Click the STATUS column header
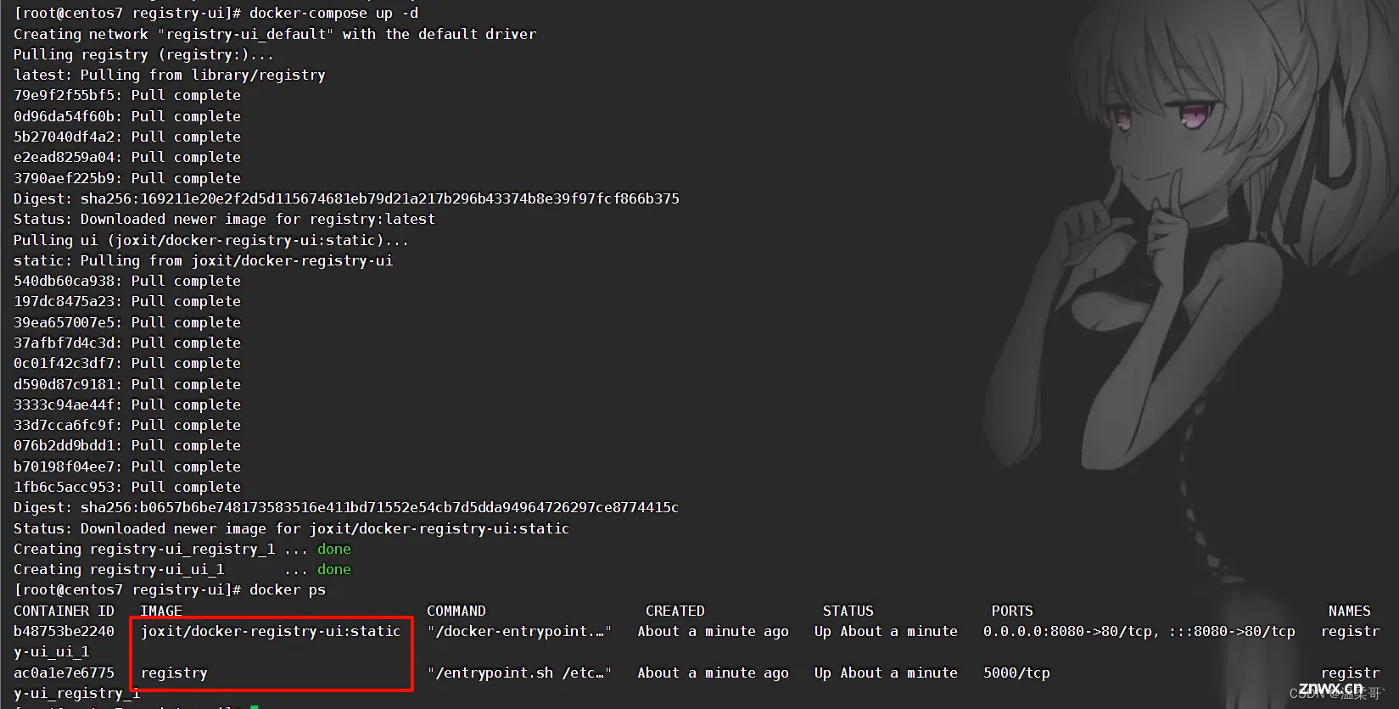This screenshot has width=1399, height=709. 848,611
